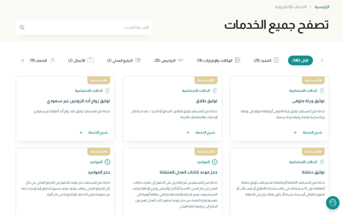The height and width of the screenshot is (215, 342).
Task: Click the الوكالات والإقرارات document icon
Action: click(237, 60)
